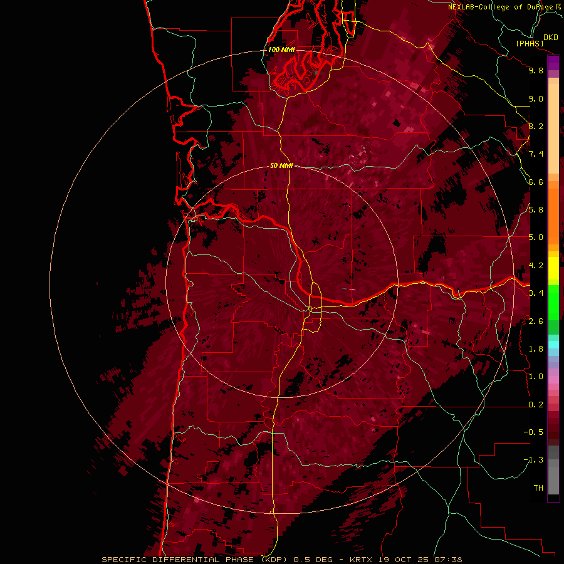Screen dimensions: 564x564
Task: Click the -1.3 scale value
Action: pos(533,460)
